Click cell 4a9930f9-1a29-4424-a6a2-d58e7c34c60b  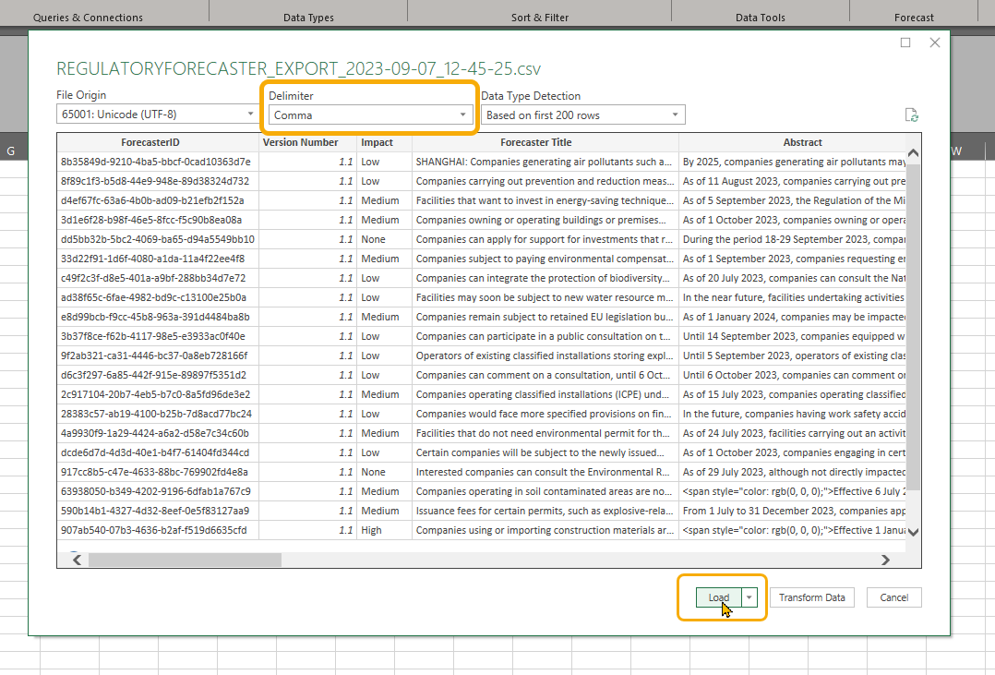click(158, 433)
